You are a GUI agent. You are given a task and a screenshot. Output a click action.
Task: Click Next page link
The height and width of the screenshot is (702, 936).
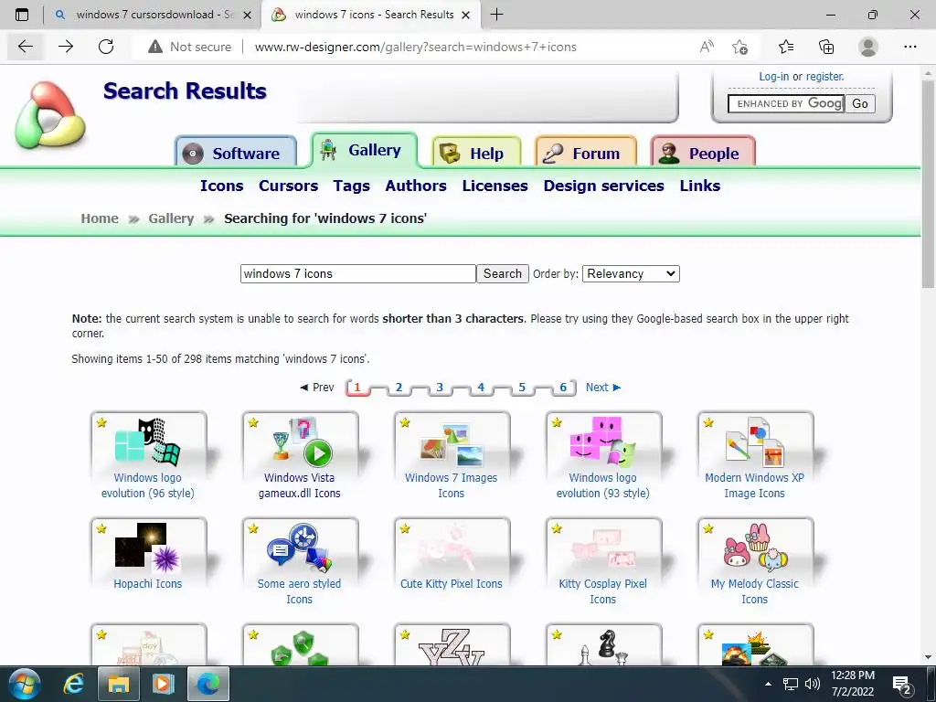coord(603,387)
